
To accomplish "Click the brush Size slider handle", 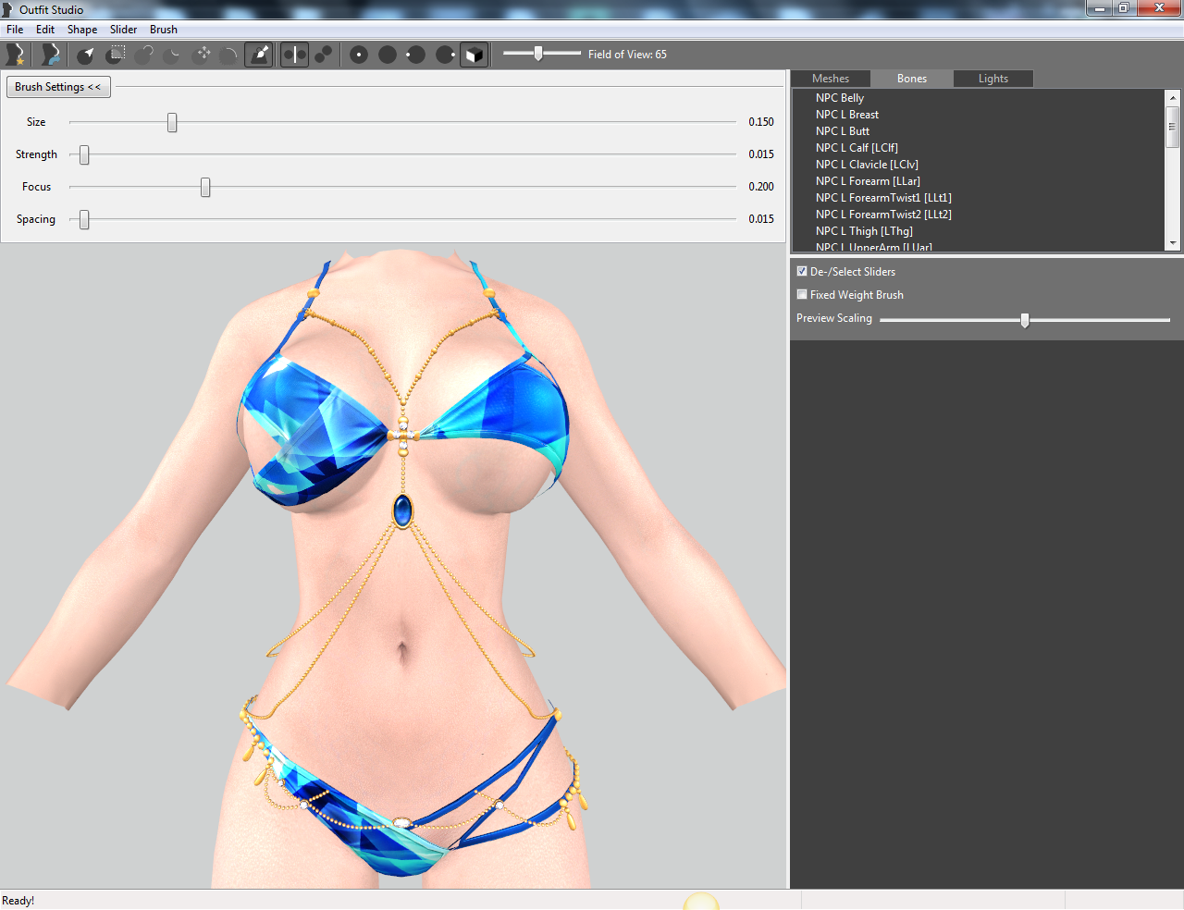I will coord(172,122).
